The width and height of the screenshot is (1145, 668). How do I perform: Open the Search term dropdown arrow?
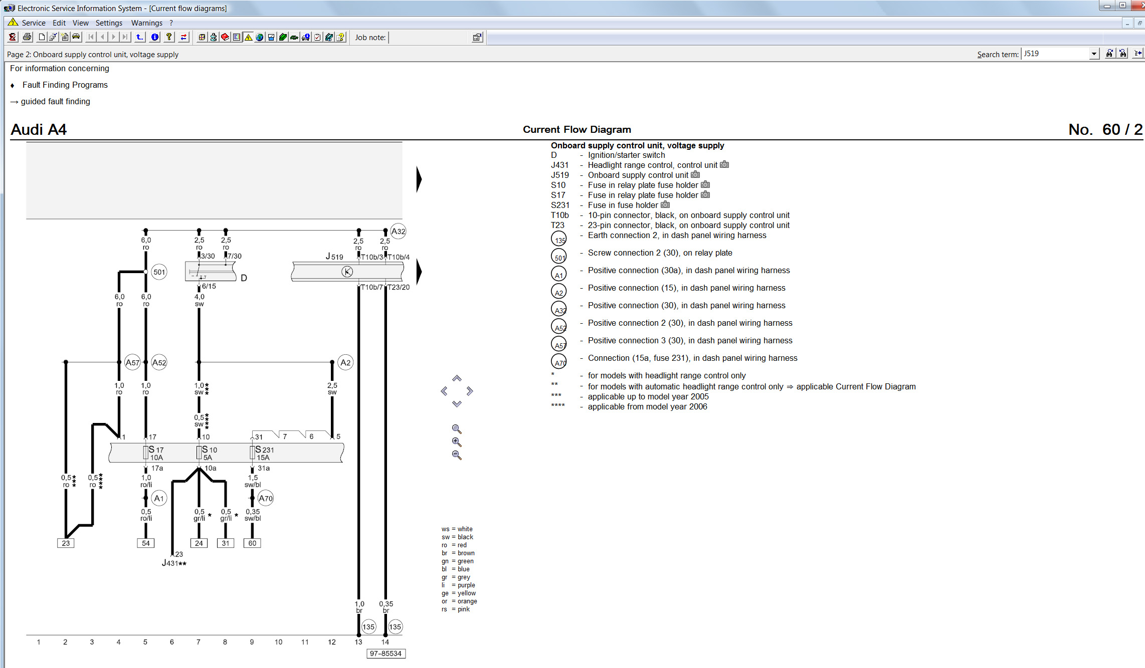pyautogui.click(x=1094, y=54)
